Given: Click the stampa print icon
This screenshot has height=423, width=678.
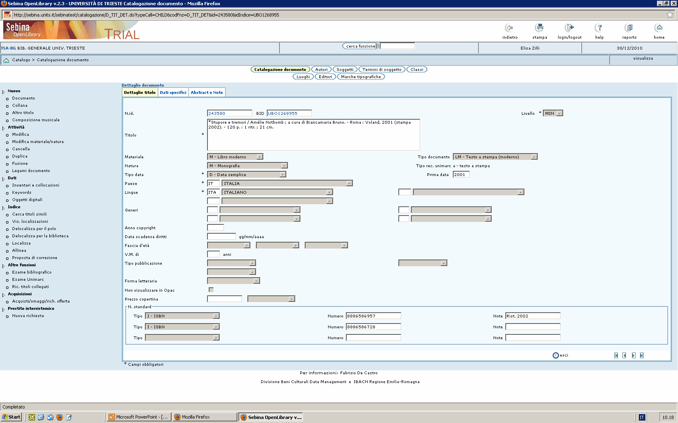Looking at the screenshot, I should [540, 28].
